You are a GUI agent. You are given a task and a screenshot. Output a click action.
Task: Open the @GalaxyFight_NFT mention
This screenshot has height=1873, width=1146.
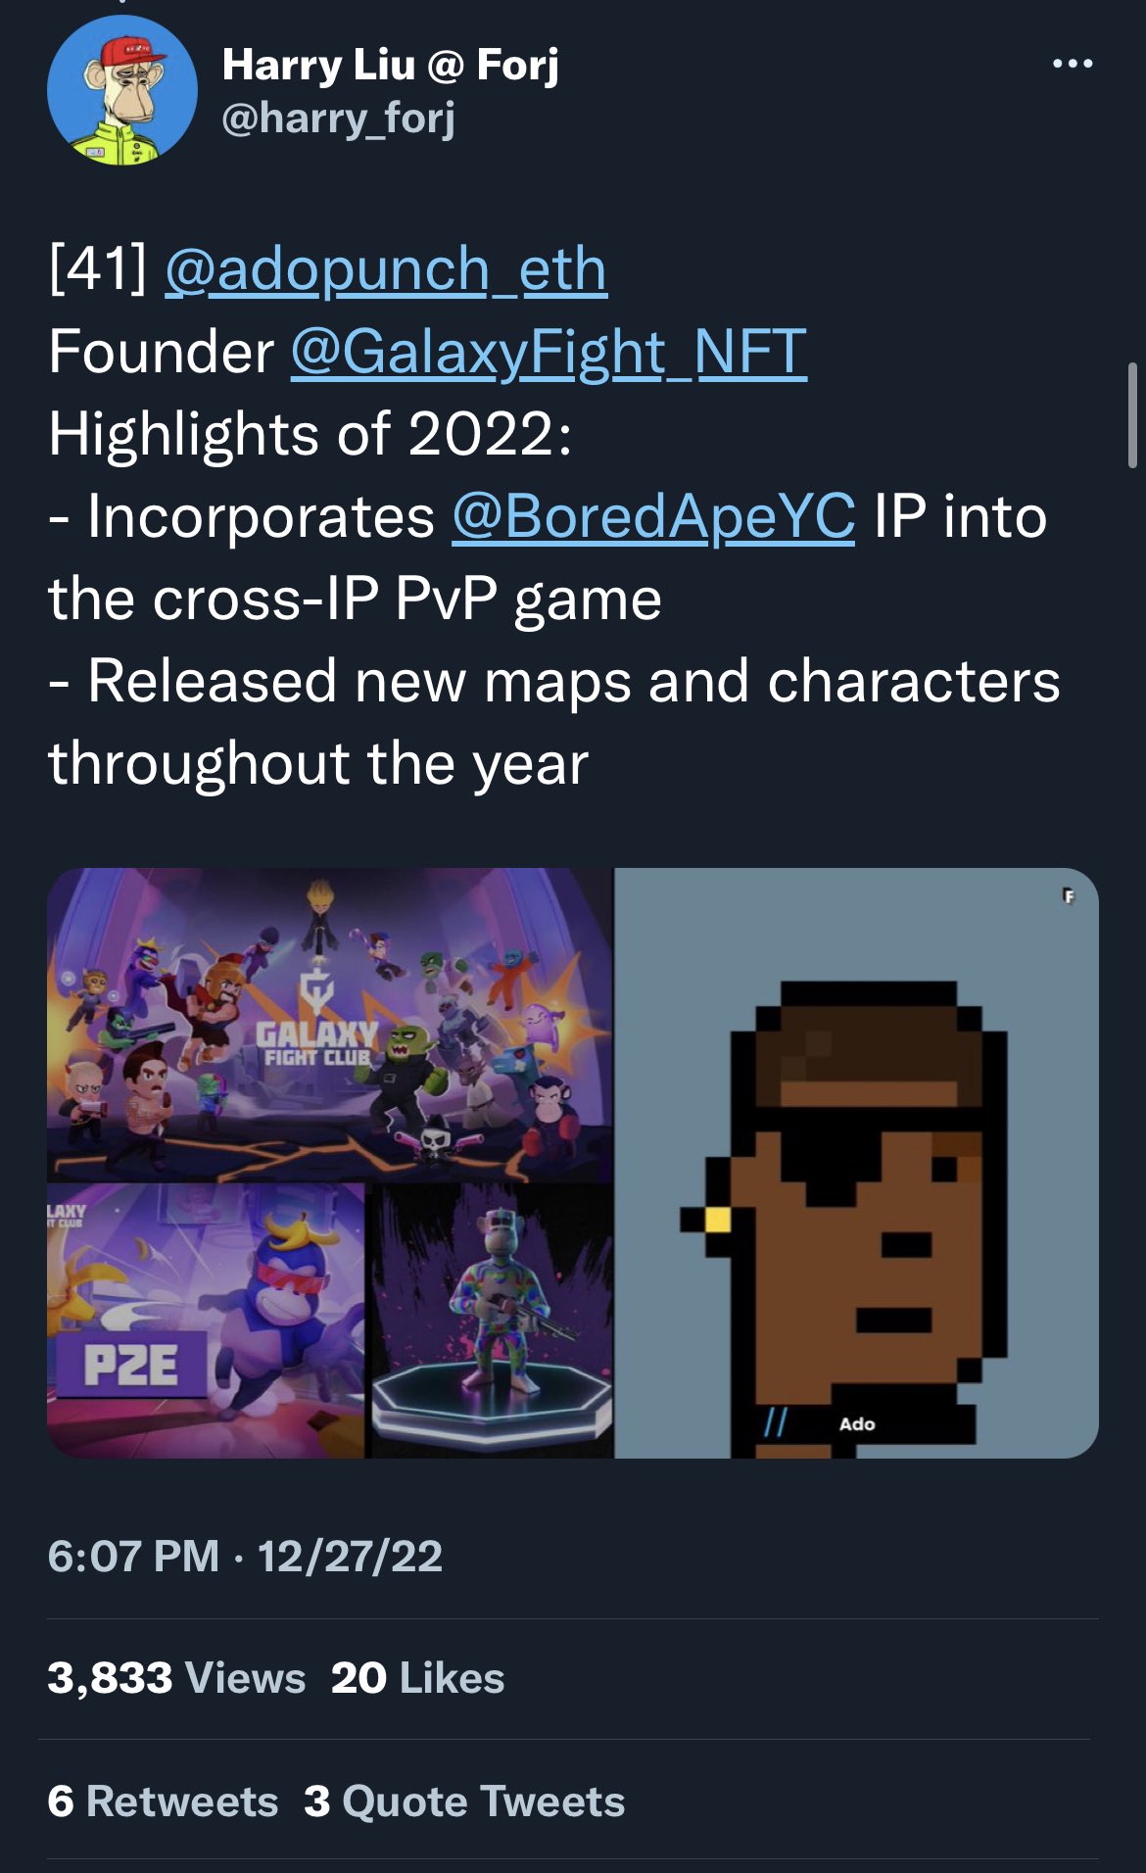[549, 352]
